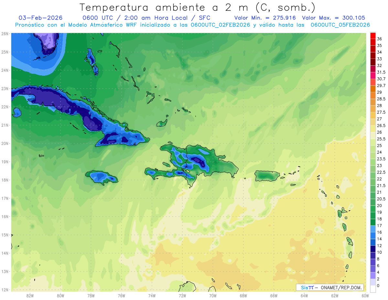Click the '80W' longitude label
Image resolution: width=388 pixels, height=300 pixels.
(60, 295)
